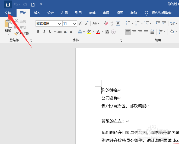Click the Increase Font Size icon
Image resolution: width=179 pixels, height=144 pixels.
[81, 23]
